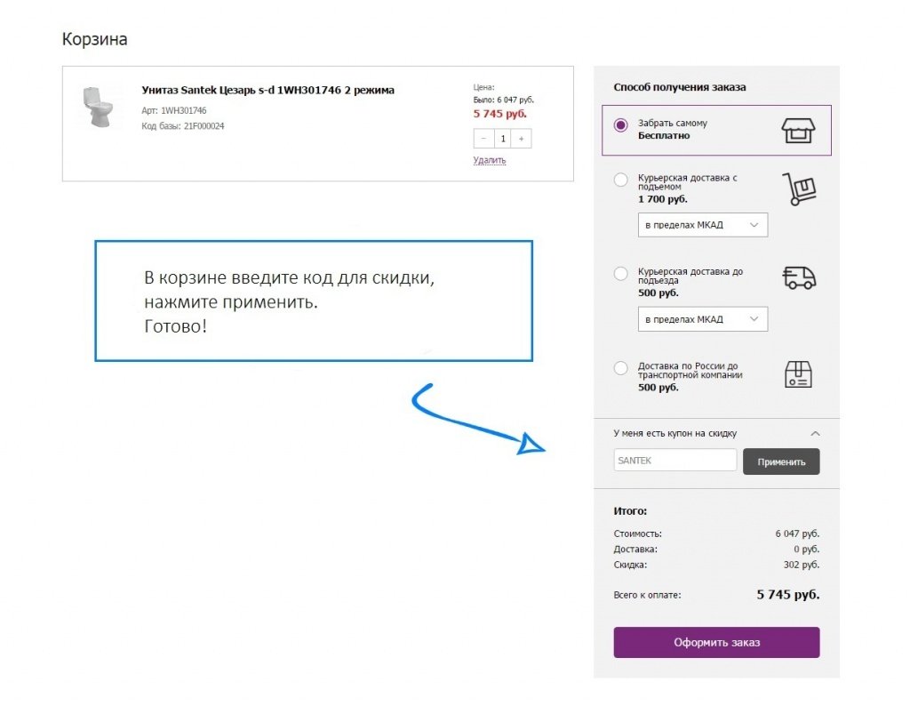Click the toilet product thumbnail
The height and width of the screenshot is (706, 910).
pos(98,108)
